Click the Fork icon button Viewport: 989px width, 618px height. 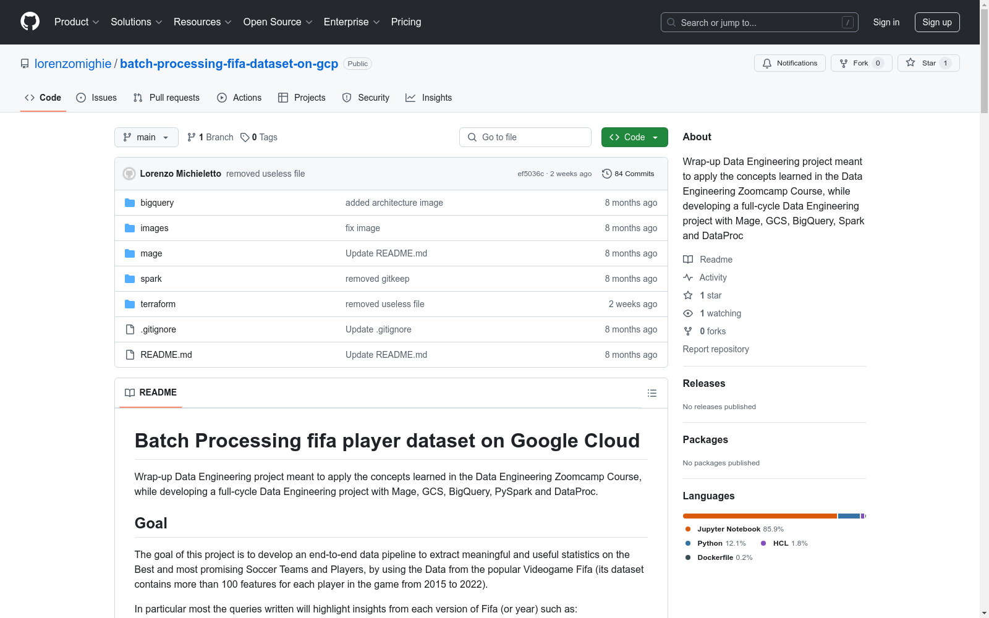click(861, 63)
